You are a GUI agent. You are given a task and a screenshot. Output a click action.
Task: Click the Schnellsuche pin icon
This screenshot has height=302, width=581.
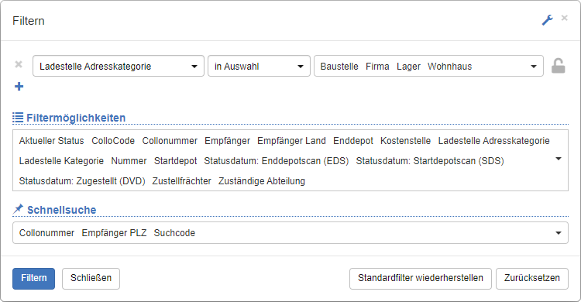tap(18, 209)
